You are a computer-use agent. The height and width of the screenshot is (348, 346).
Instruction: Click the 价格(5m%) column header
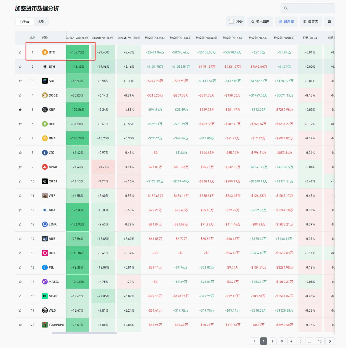point(310,38)
